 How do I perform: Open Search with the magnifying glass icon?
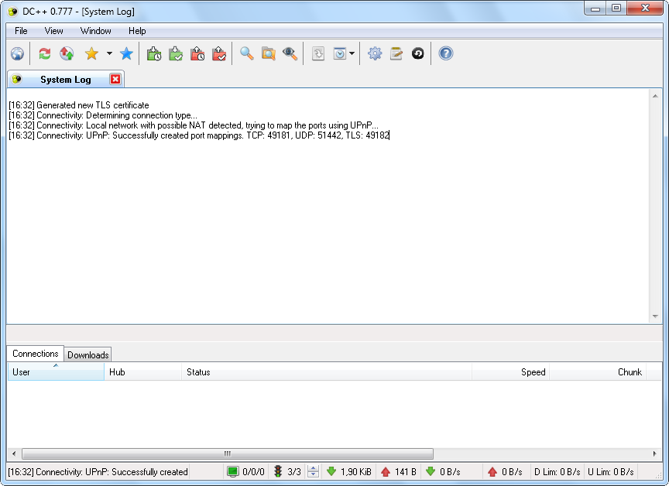(x=246, y=53)
